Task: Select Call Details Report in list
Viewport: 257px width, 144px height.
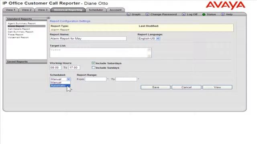Action: (x=19, y=29)
